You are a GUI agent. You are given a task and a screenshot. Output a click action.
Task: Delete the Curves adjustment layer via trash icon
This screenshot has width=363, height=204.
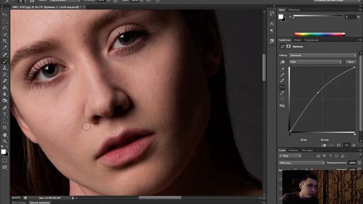(354, 145)
